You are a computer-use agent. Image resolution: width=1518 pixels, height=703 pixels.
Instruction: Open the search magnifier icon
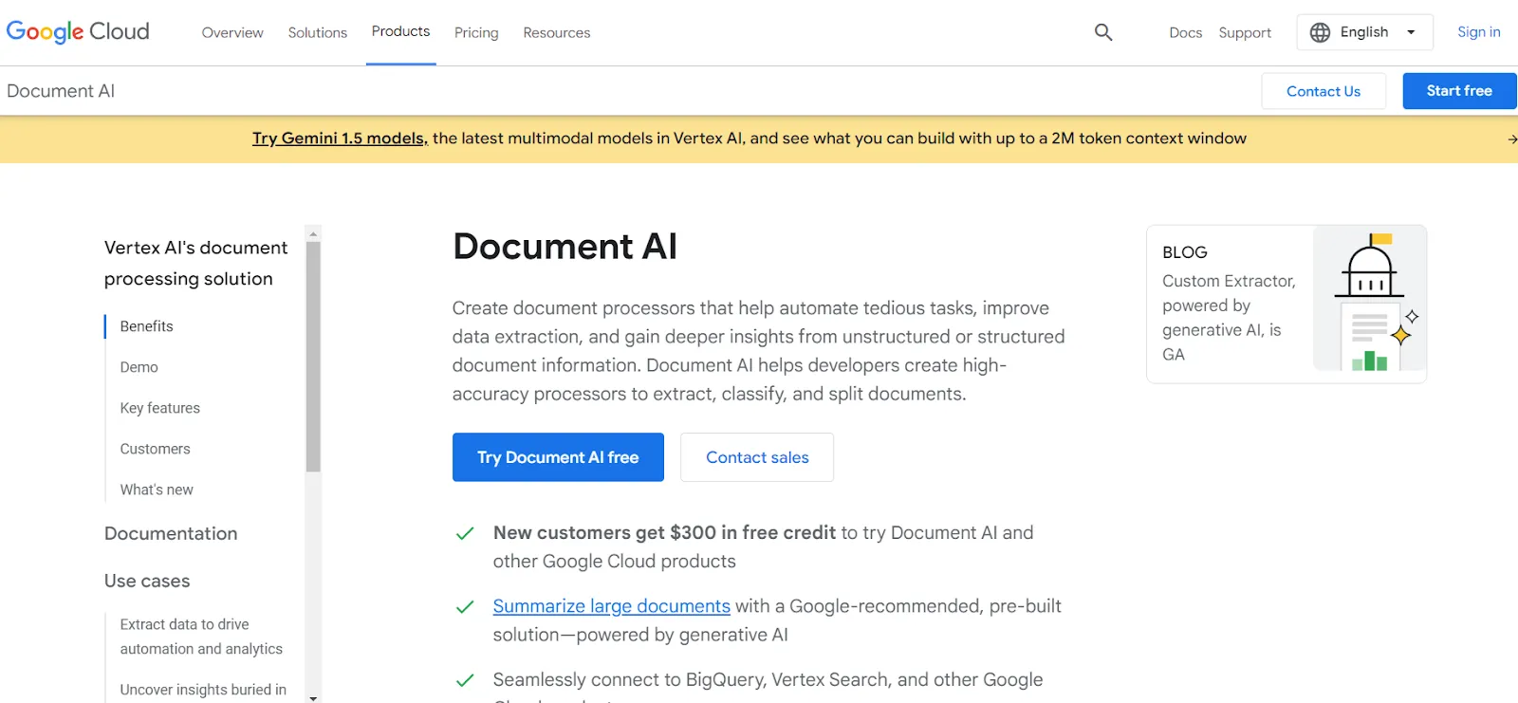point(1103,32)
